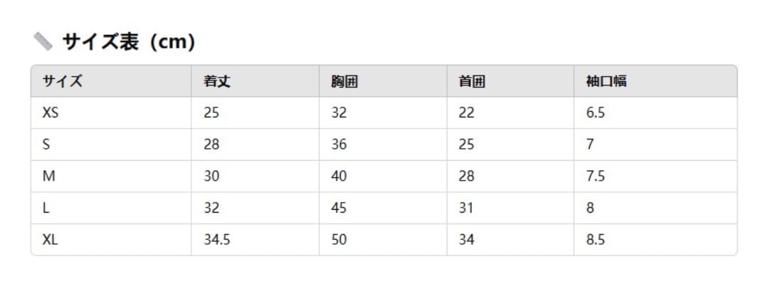762x293 pixels.
Task: Click the S neck value 25
Action: point(466,144)
